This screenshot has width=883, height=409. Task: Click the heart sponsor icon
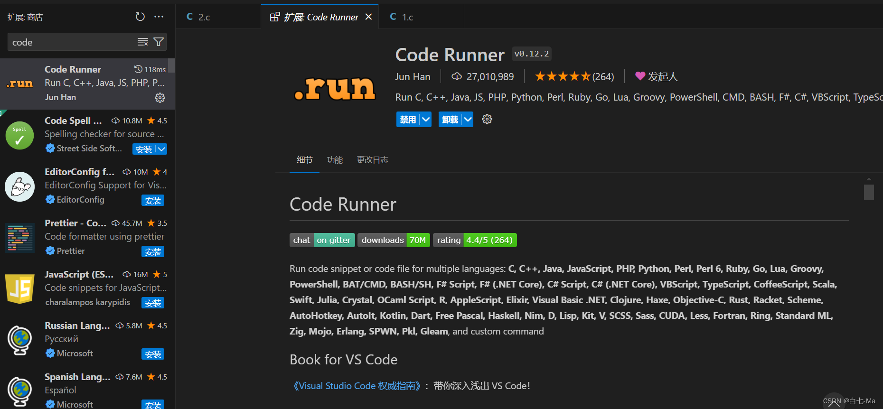point(640,76)
